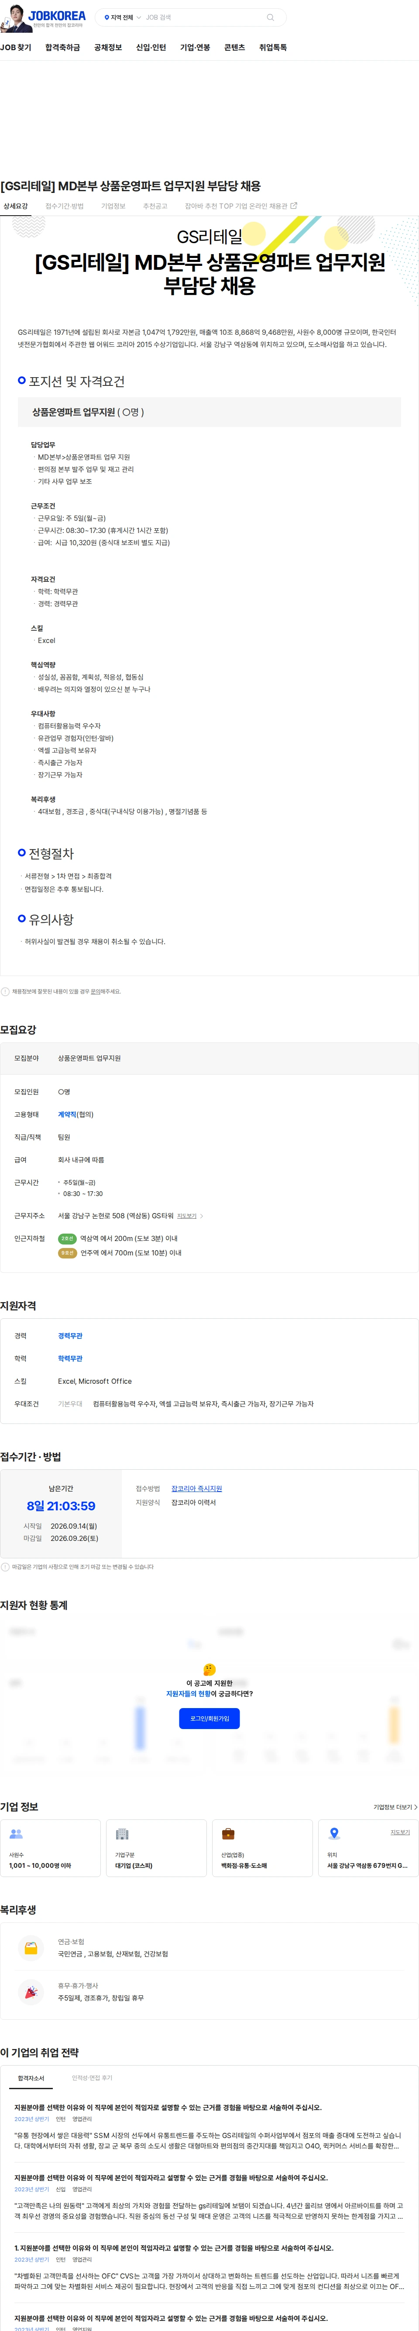Click the 계약직 employment type link

[66, 1114]
